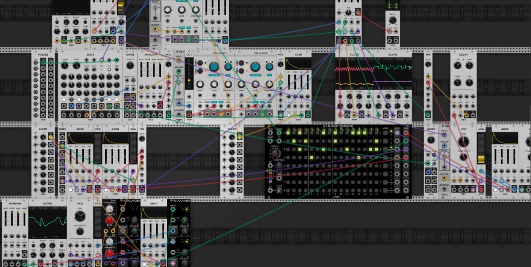Click FM knob on left tidal modulator
Image resolution: width=531 pixels, height=267 pixels.
coord(228,67)
